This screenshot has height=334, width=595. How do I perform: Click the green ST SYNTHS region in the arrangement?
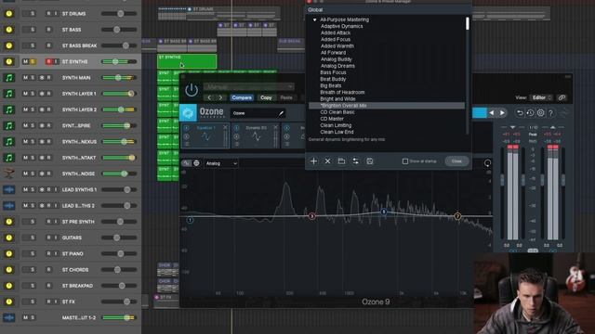click(187, 61)
